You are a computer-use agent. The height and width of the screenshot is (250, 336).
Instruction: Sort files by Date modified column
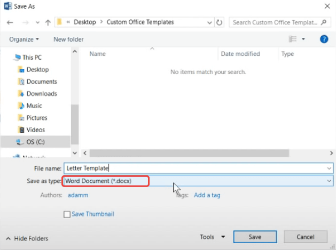click(x=240, y=54)
